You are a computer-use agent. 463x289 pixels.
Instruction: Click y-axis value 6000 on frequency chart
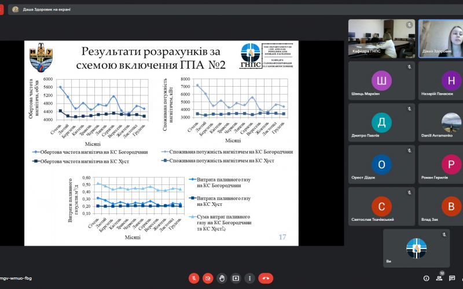coord(48,79)
